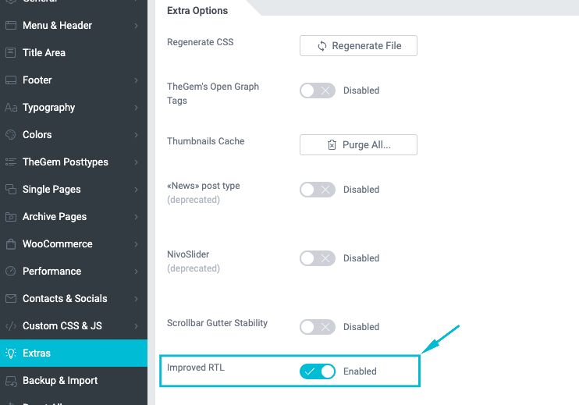Expand the Menu & Header section arrow
Screen dimensions: 579x405
coord(136,26)
